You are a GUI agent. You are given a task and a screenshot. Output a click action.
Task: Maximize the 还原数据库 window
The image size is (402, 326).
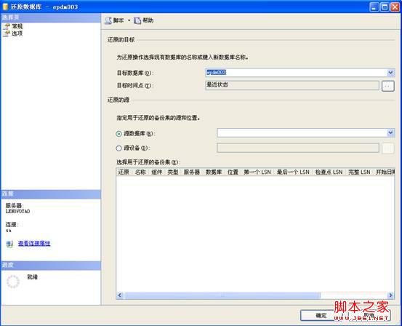(x=385, y=7)
